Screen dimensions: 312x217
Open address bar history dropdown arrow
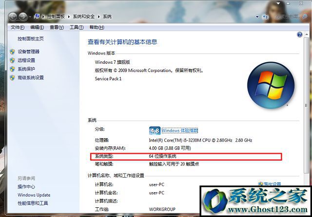click(x=257, y=17)
